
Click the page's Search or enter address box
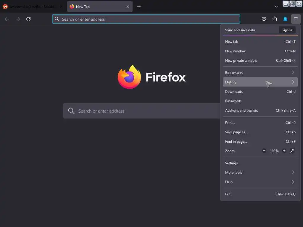coord(141,111)
